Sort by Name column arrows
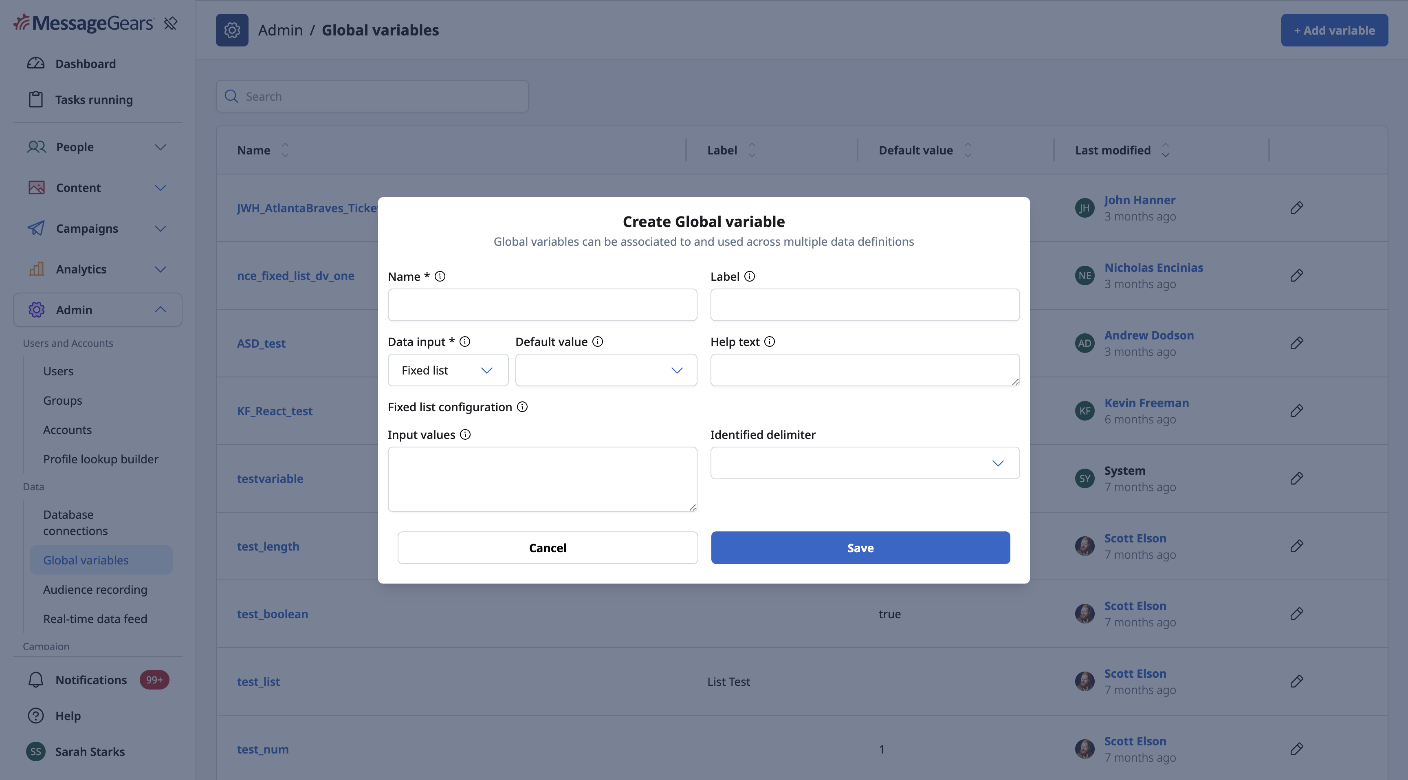 [x=285, y=150]
